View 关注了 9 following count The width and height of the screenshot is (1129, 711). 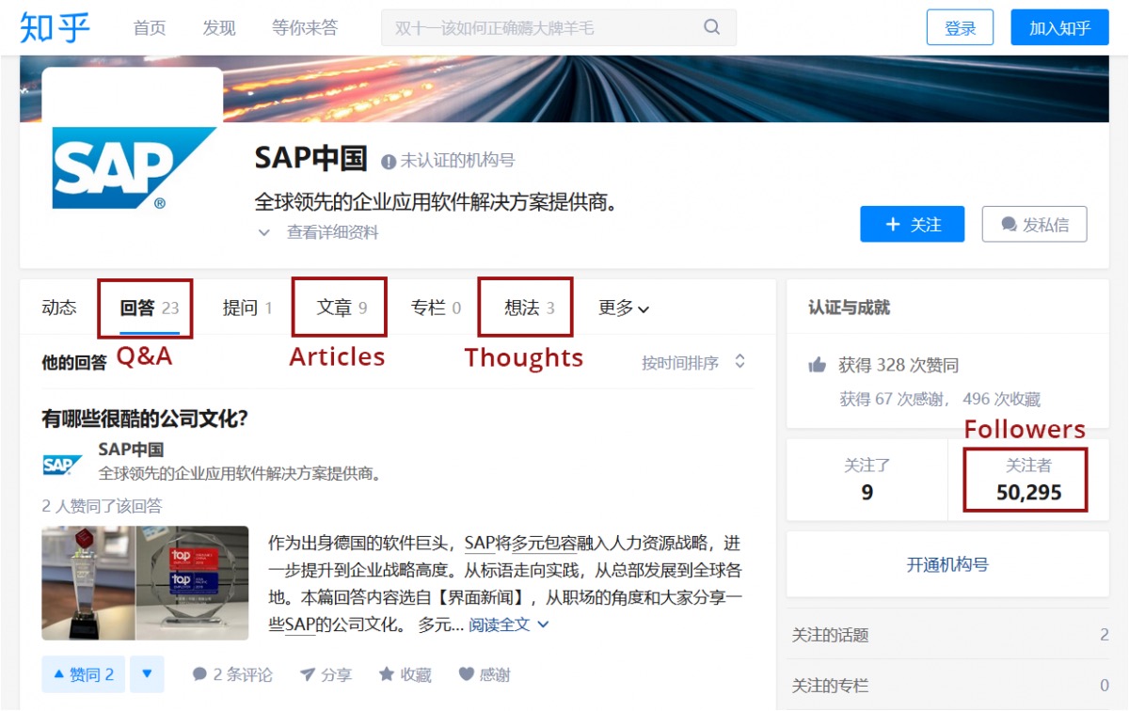click(x=867, y=479)
